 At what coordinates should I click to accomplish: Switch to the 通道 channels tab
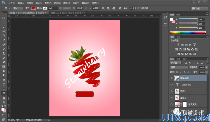click(x=178, y=59)
